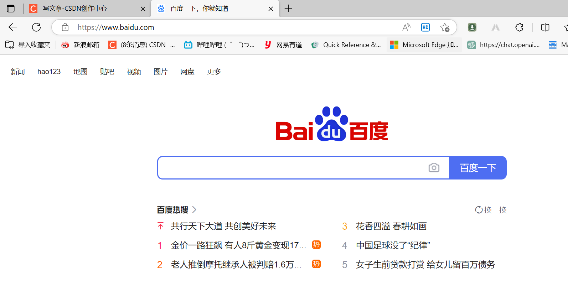Open 网盘 link
The image size is (568, 307).
coord(187,72)
